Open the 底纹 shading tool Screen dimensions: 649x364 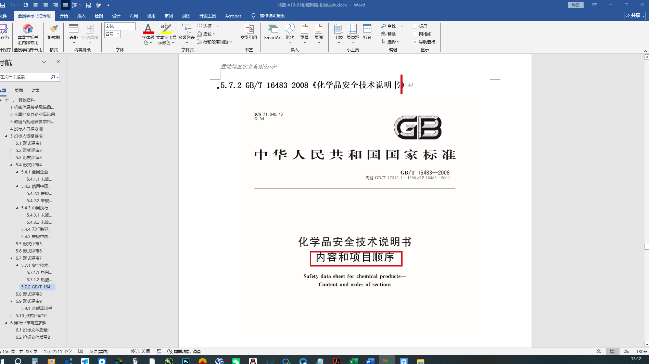206,34
